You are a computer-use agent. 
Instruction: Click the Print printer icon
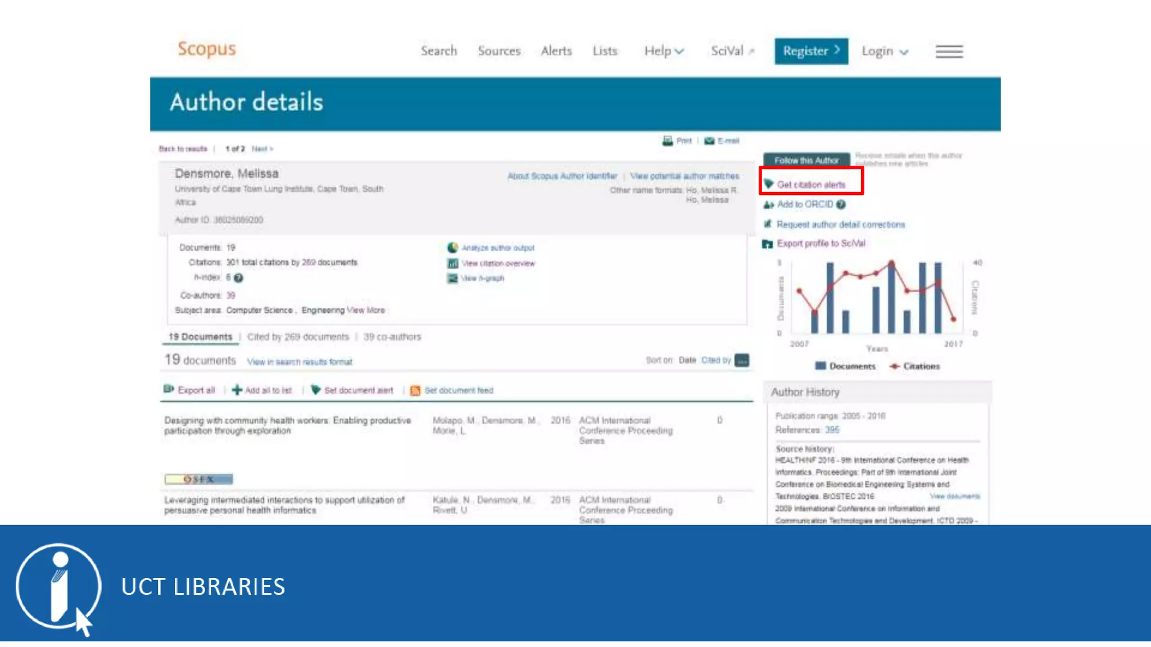coord(668,141)
